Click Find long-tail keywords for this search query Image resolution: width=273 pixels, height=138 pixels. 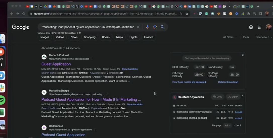[207, 58]
